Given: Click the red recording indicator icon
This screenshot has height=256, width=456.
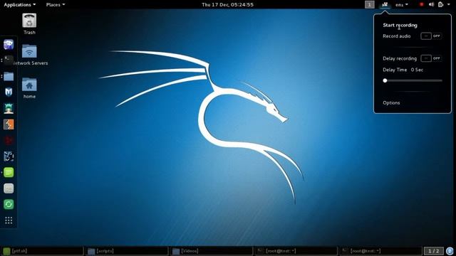Looking at the screenshot, I should [421, 5].
